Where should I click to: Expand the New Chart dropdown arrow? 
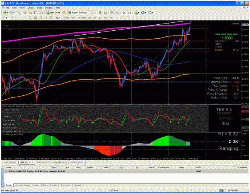tap(7, 12)
